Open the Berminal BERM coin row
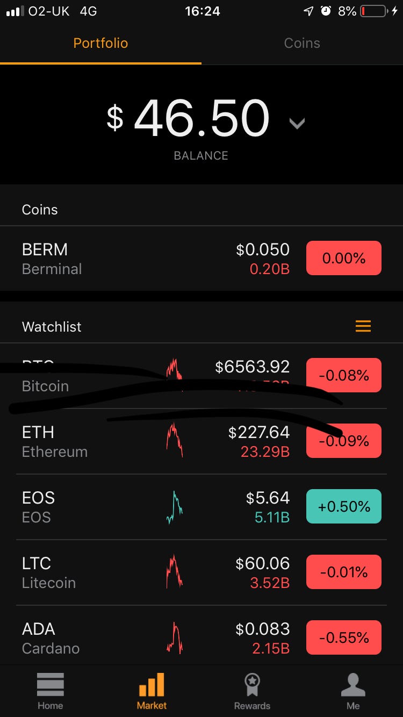Screen dimensions: 403x717 (201, 259)
